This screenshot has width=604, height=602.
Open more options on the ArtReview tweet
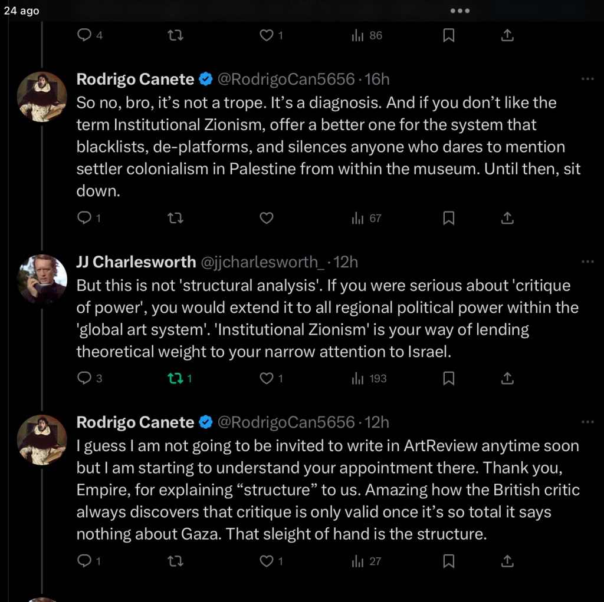pyautogui.click(x=587, y=422)
